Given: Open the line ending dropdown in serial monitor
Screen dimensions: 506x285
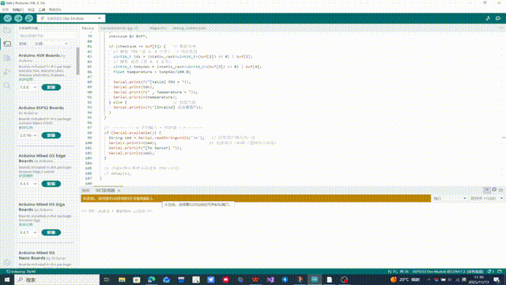Looking at the screenshot, I should [450, 198].
